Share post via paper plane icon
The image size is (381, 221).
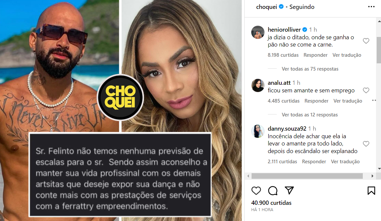click(x=289, y=190)
